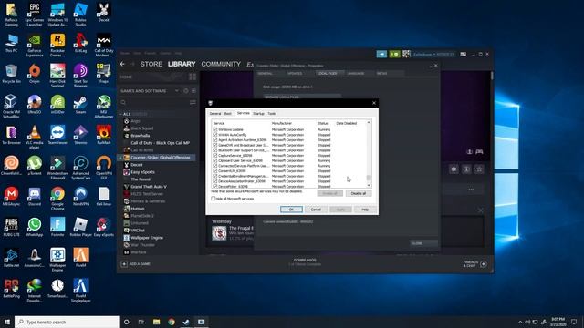Screen dimensions: 584x328
Task: Go to Steam STORE section
Action: [151, 64]
